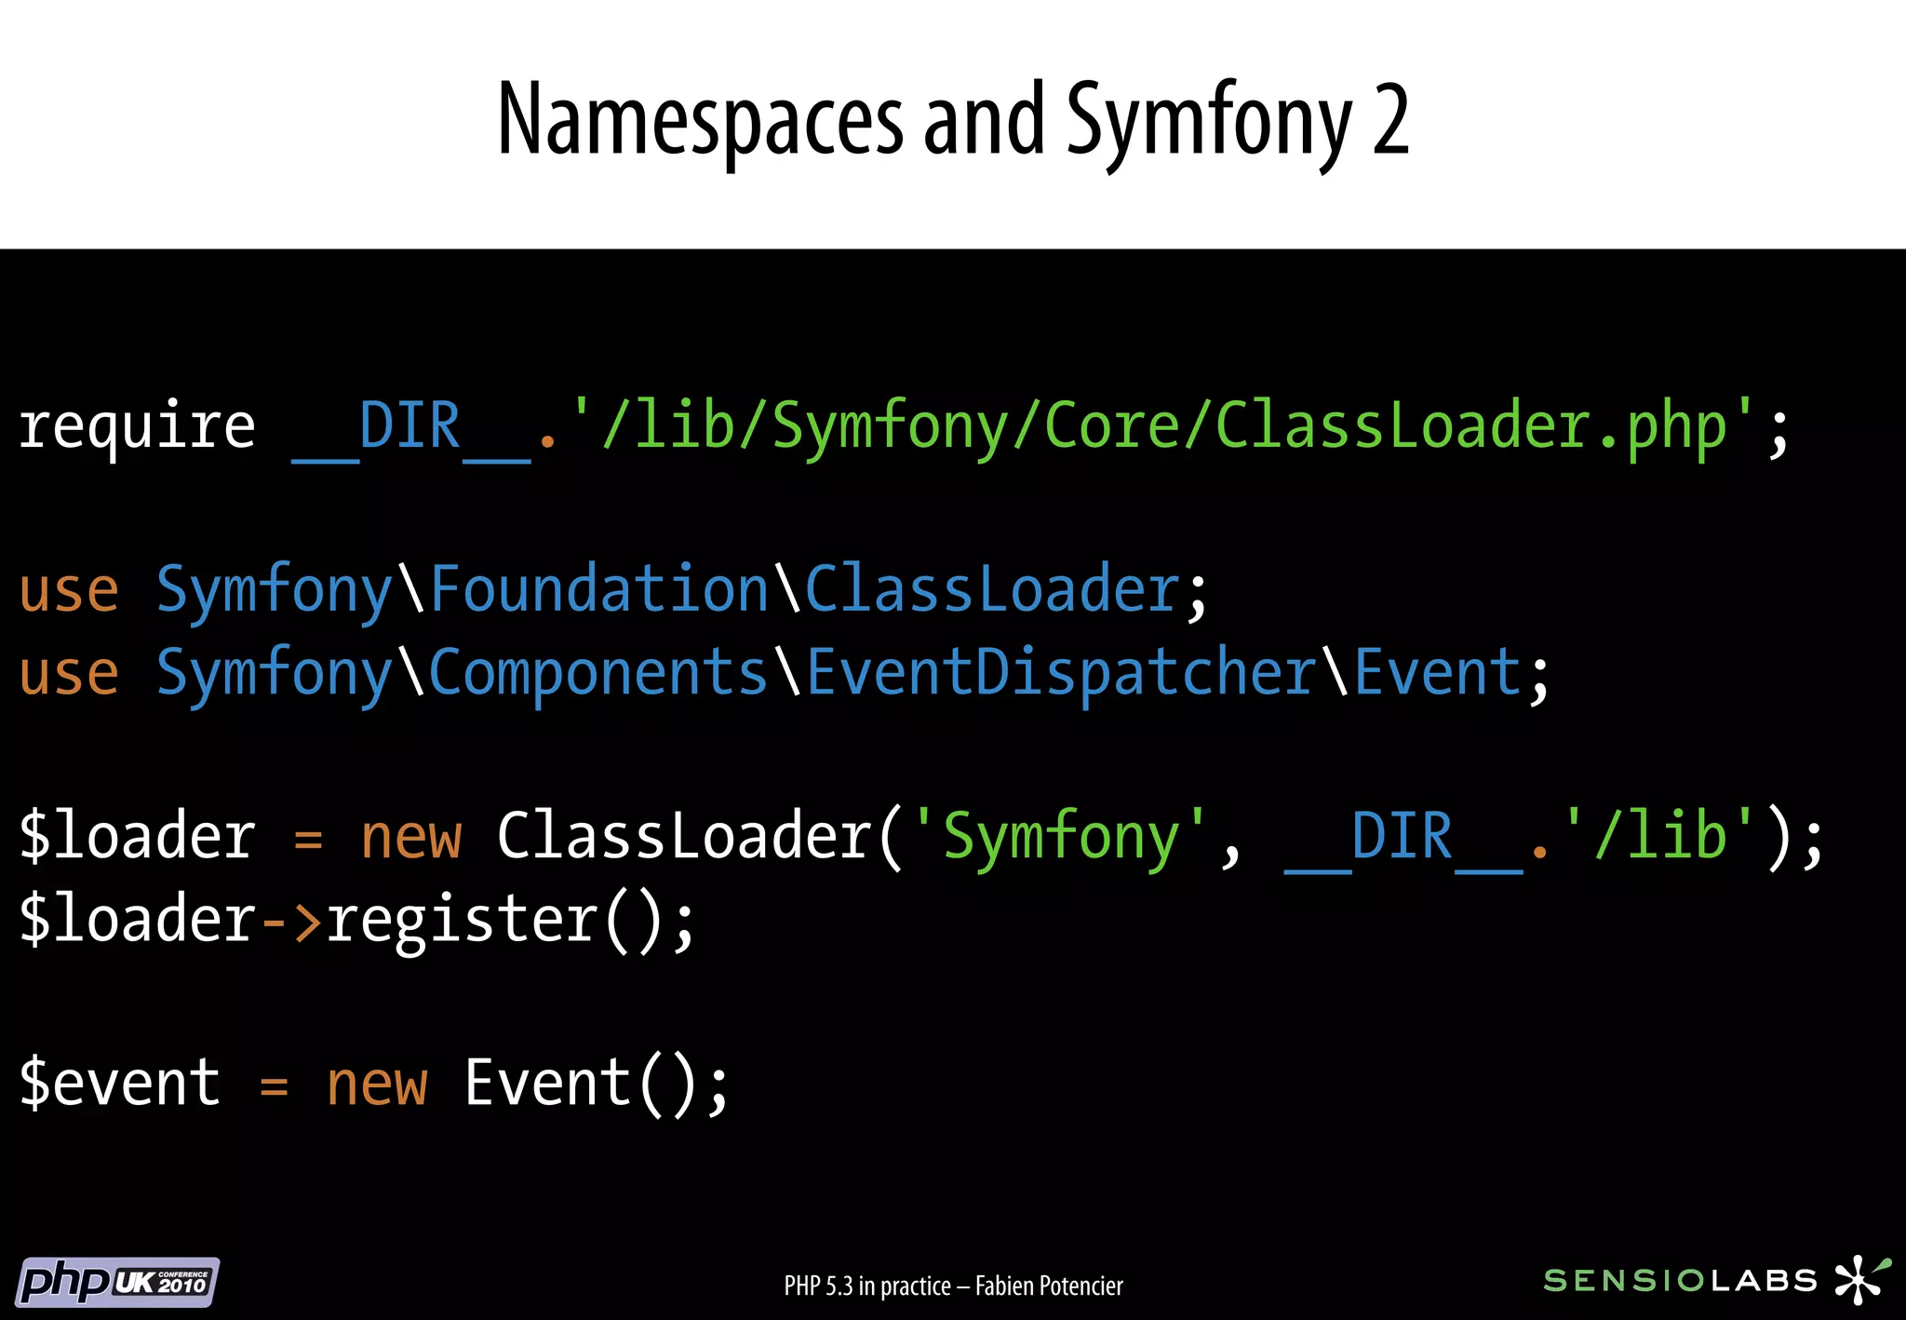Click the PHP UK Conference 2010 logo

pyautogui.click(x=118, y=1282)
